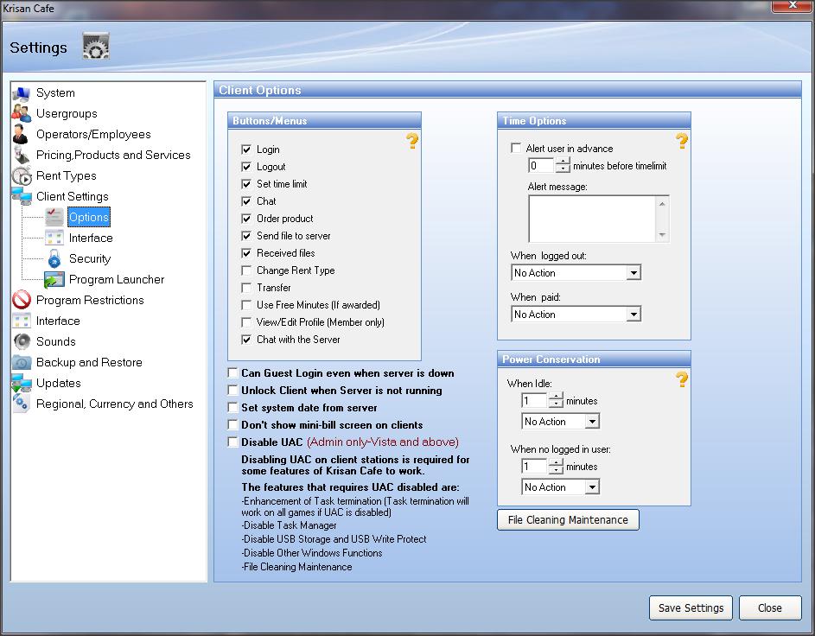Click the System monitor icon
The width and height of the screenshot is (815, 636).
coord(22,93)
